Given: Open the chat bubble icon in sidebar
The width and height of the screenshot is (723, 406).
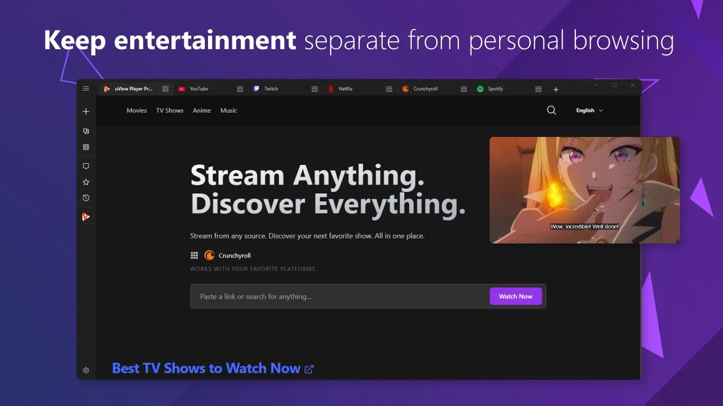Looking at the screenshot, I should [86, 166].
